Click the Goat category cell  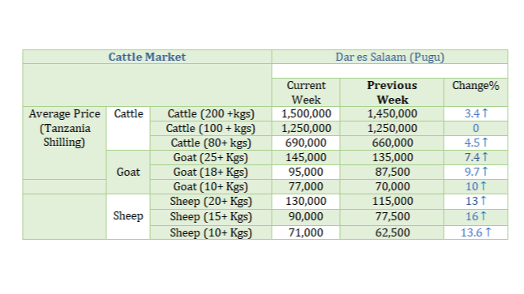click(128, 173)
